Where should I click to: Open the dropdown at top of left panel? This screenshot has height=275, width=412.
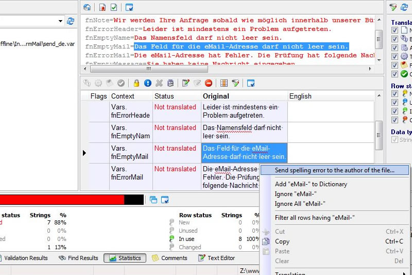[60, 21]
